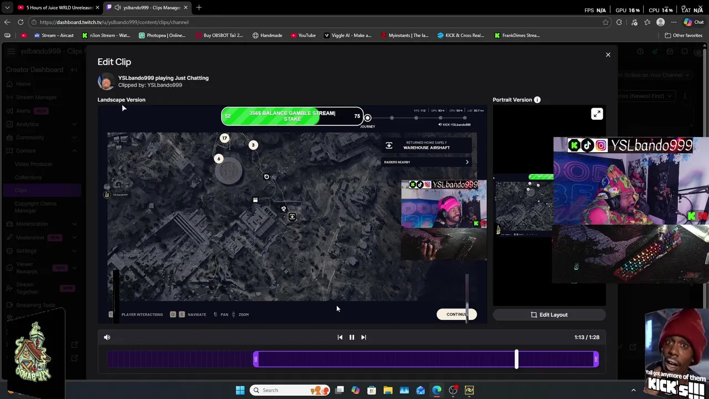Viewport: 709px width, 399px height.
Task: Open the Myinstants bookmark
Action: pyautogui.click(x=404, y=35)
